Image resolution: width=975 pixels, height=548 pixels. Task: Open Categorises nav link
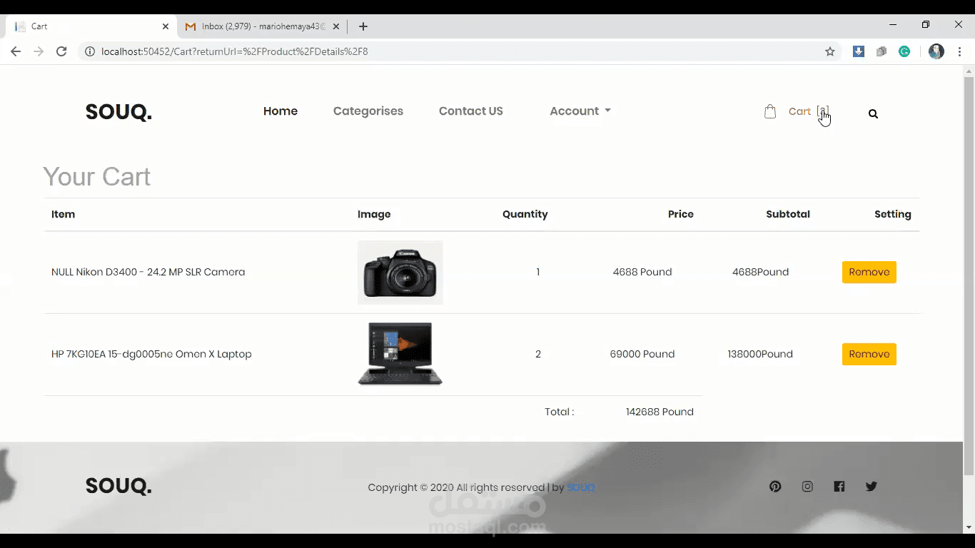click(x=368, y=111)
